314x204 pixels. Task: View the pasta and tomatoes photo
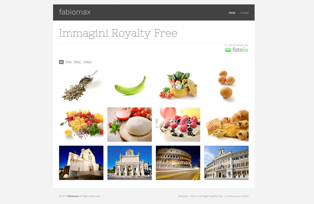click(81, 125)
